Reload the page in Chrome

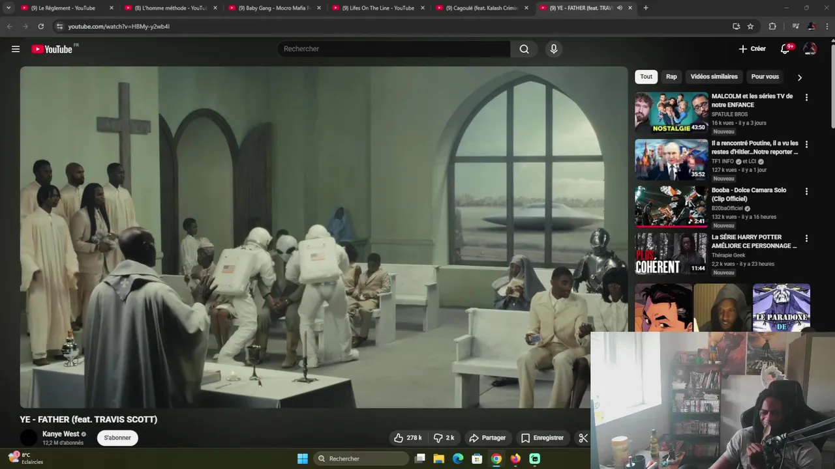(x=41, y=26)
